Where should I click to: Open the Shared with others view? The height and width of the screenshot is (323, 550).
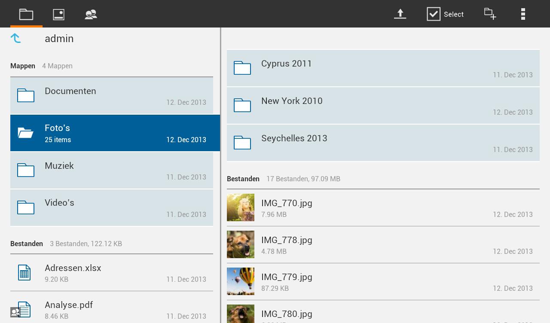point(91,14)
